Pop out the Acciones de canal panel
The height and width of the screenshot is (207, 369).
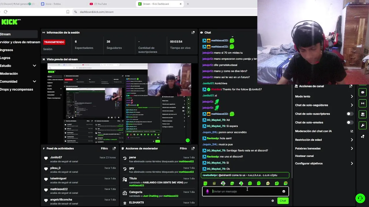point(351,86)
